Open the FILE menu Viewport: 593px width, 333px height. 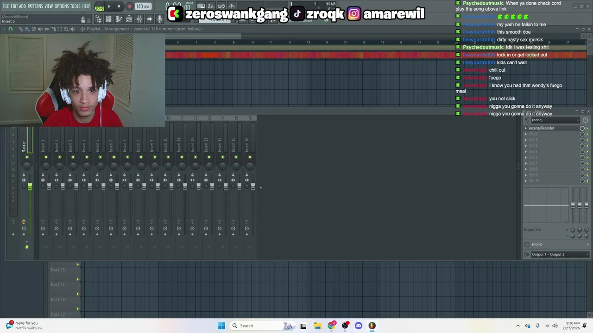tap(6, 6)
